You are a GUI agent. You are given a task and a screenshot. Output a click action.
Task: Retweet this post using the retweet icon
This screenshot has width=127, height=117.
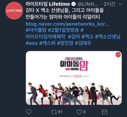(54, 112)
